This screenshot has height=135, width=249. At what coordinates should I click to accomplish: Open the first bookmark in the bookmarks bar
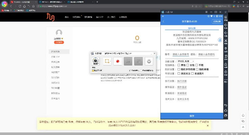[6, 10]
